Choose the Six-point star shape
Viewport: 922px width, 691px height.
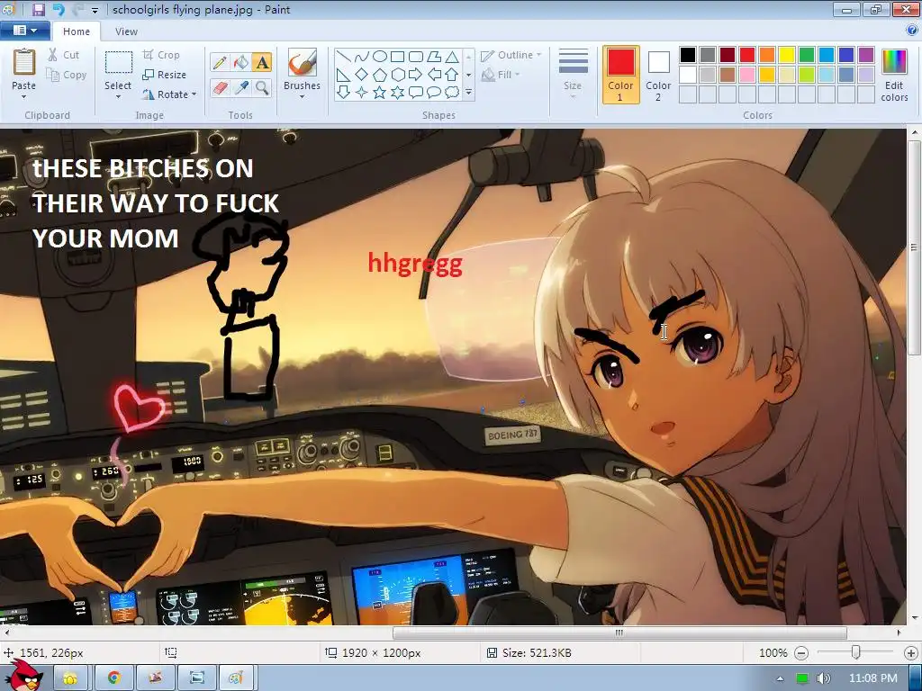pyautogui.click(x=397, y=93)
